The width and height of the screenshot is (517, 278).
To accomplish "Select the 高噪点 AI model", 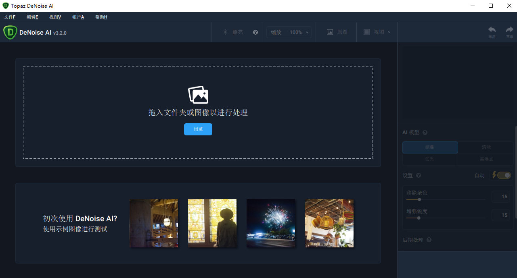I will pos(486,159).
